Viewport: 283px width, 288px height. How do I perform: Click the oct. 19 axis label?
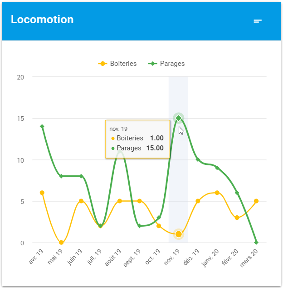tap(152, 257)
